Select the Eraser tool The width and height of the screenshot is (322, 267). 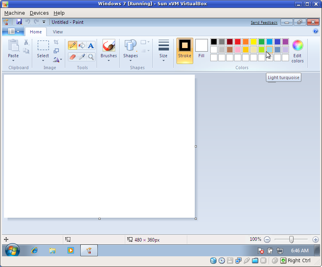click(73, 57)
